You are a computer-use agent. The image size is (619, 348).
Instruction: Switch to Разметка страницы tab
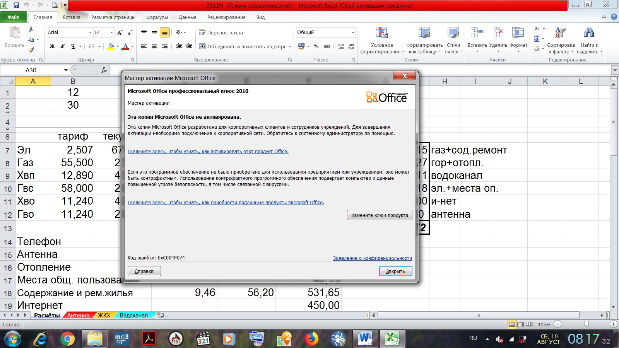(113, 17)
